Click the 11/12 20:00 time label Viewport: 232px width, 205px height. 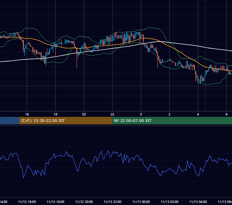pos(84,202)
